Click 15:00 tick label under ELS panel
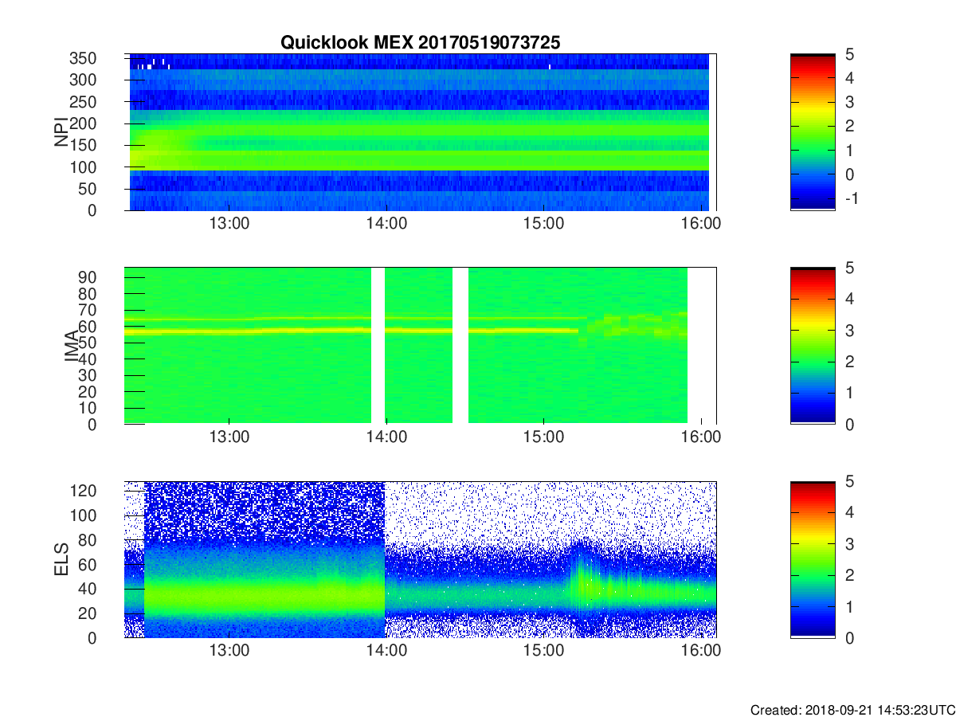The image size is (956, 717). [x=543, y=652]
